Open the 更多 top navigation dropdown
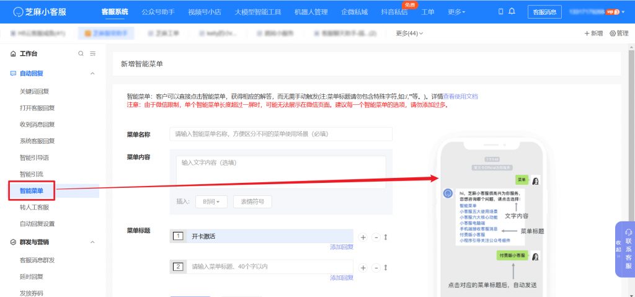The image size is (635, 297). click(x=456, y=12)
